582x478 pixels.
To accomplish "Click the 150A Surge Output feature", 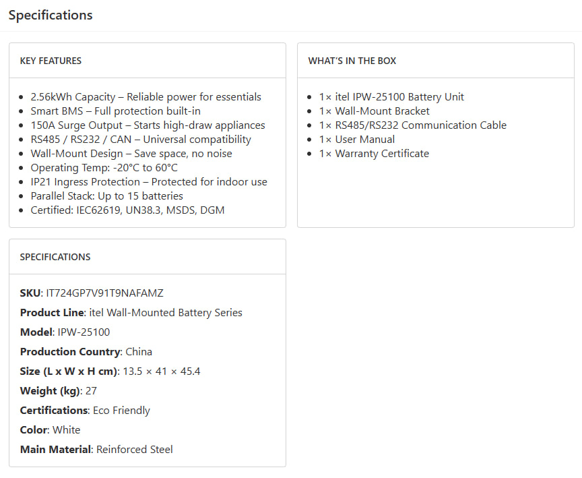I will point(148,125).
